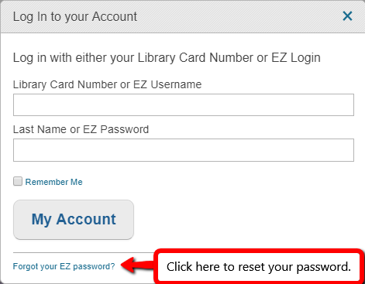Click the red 'Click here to reset' callout box

coord(259,266)
